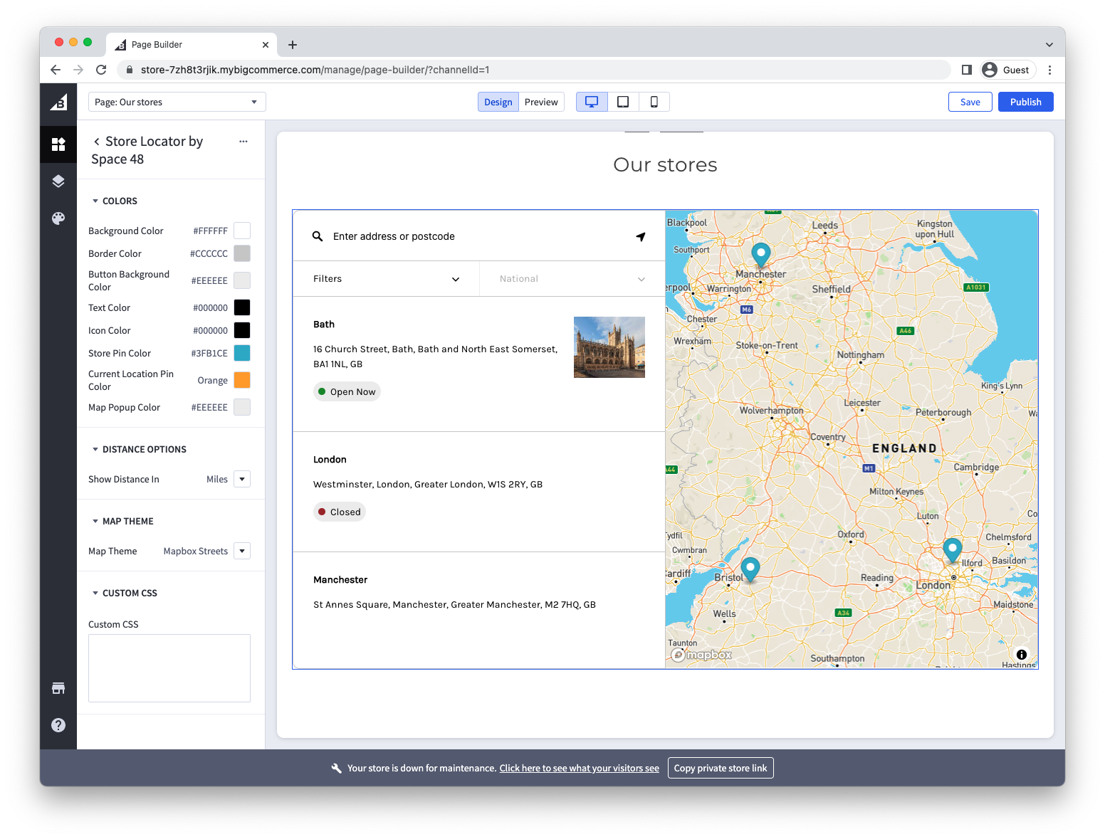
Task: Use my current location arrow icon
Action: pos(641,236)
